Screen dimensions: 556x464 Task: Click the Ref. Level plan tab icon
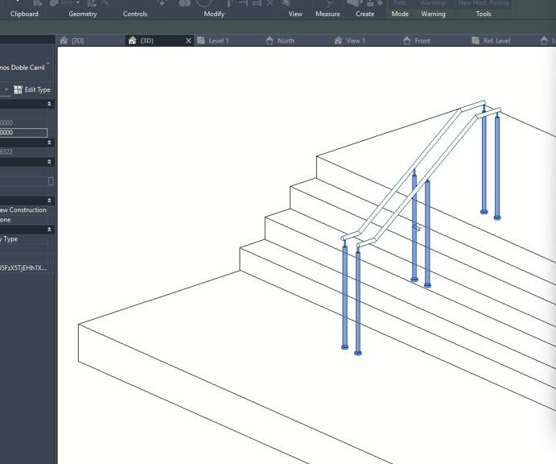point(476,40)
